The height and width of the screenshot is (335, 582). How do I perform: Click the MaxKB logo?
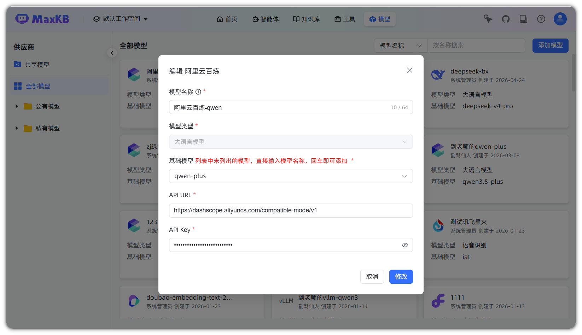pos(42,19)
